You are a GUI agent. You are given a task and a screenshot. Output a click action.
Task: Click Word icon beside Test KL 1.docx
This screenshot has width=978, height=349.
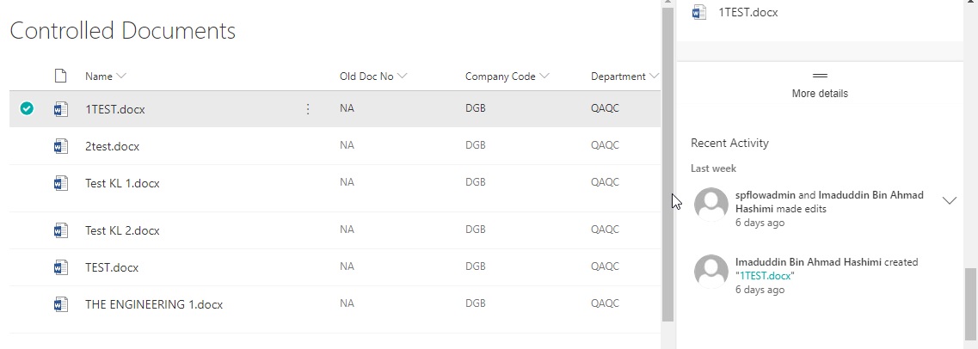click(x=60, y=183)
